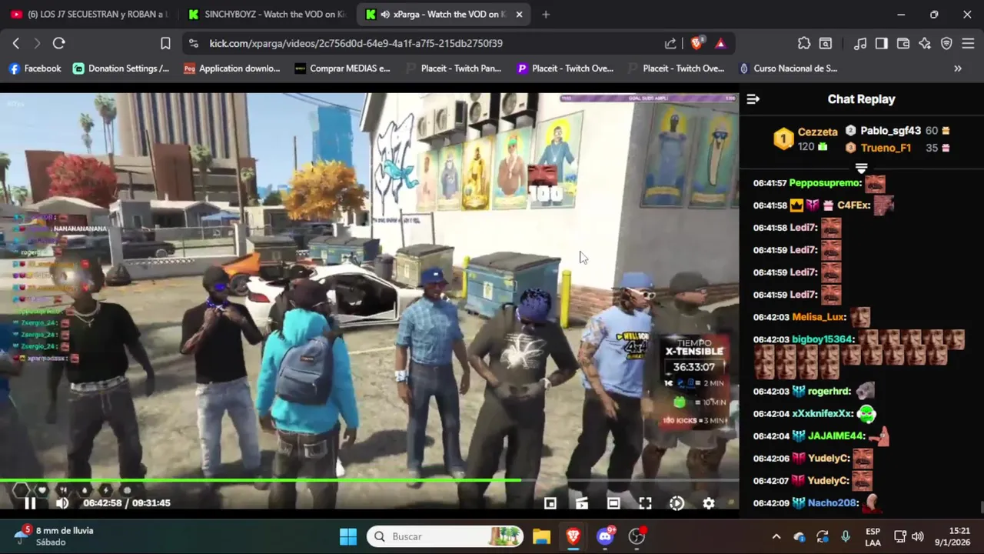This screenshot has height=554, width=984.
Task: Open Facebook bookmark
Action: pyautogui.click(x=35, y=68)
